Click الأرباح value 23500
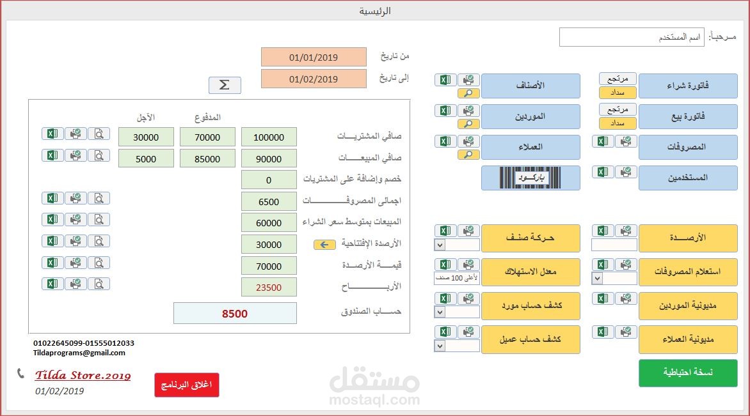The height and width of the screenshot is (416, 750). tap(269, 288)
